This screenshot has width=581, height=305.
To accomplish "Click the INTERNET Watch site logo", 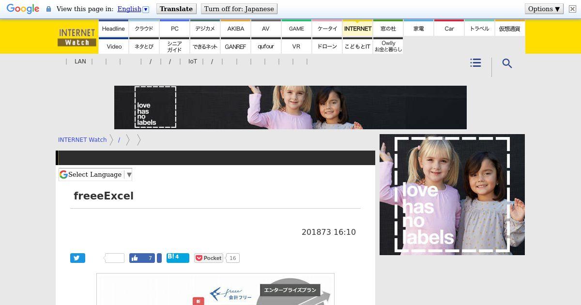I will click(x=76, y=37).
